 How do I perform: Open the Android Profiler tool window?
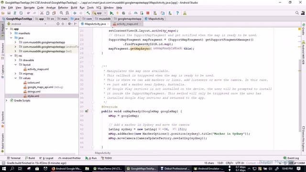point(69,158)
